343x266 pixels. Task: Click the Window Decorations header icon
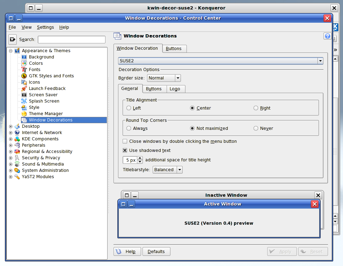point(117,36)
